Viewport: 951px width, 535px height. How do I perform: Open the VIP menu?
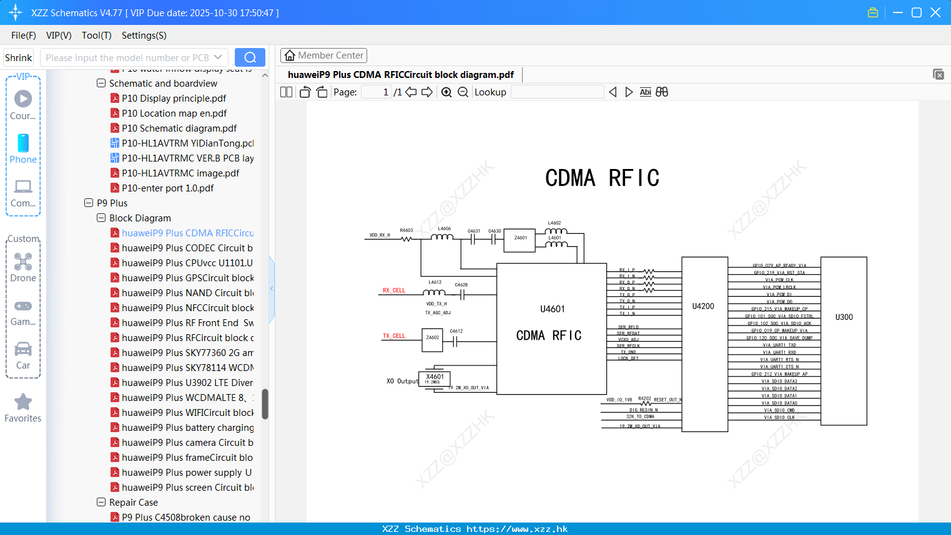pyautogui.click(x=59, y=36)
